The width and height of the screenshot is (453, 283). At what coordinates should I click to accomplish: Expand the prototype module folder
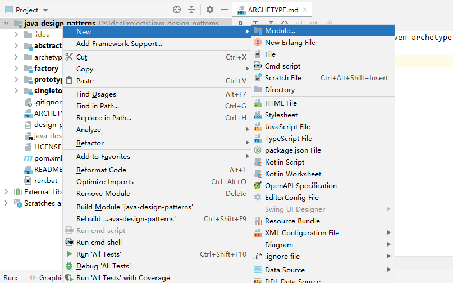(16, 80)
